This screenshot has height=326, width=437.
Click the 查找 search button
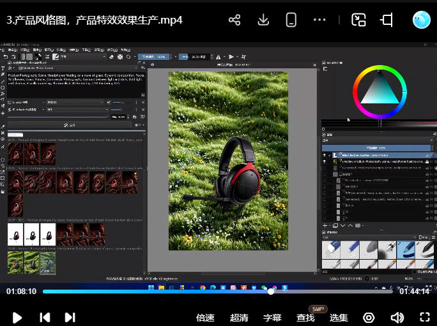pos(305,317)
